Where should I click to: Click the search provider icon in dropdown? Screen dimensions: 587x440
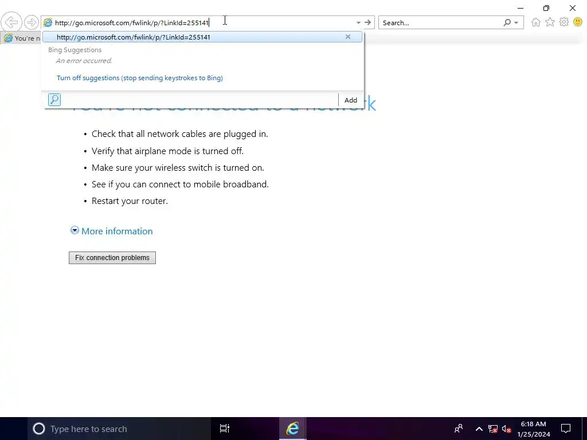pos(54,100)
